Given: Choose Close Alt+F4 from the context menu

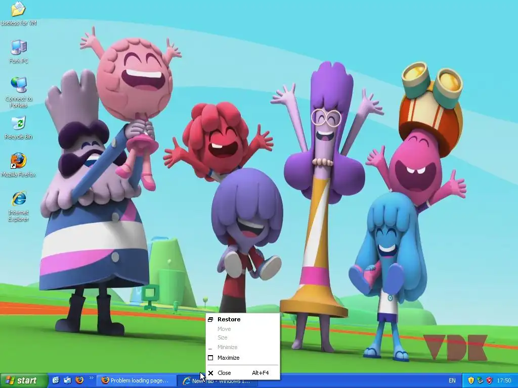Looking at the screenshot, I should point(243,373).
